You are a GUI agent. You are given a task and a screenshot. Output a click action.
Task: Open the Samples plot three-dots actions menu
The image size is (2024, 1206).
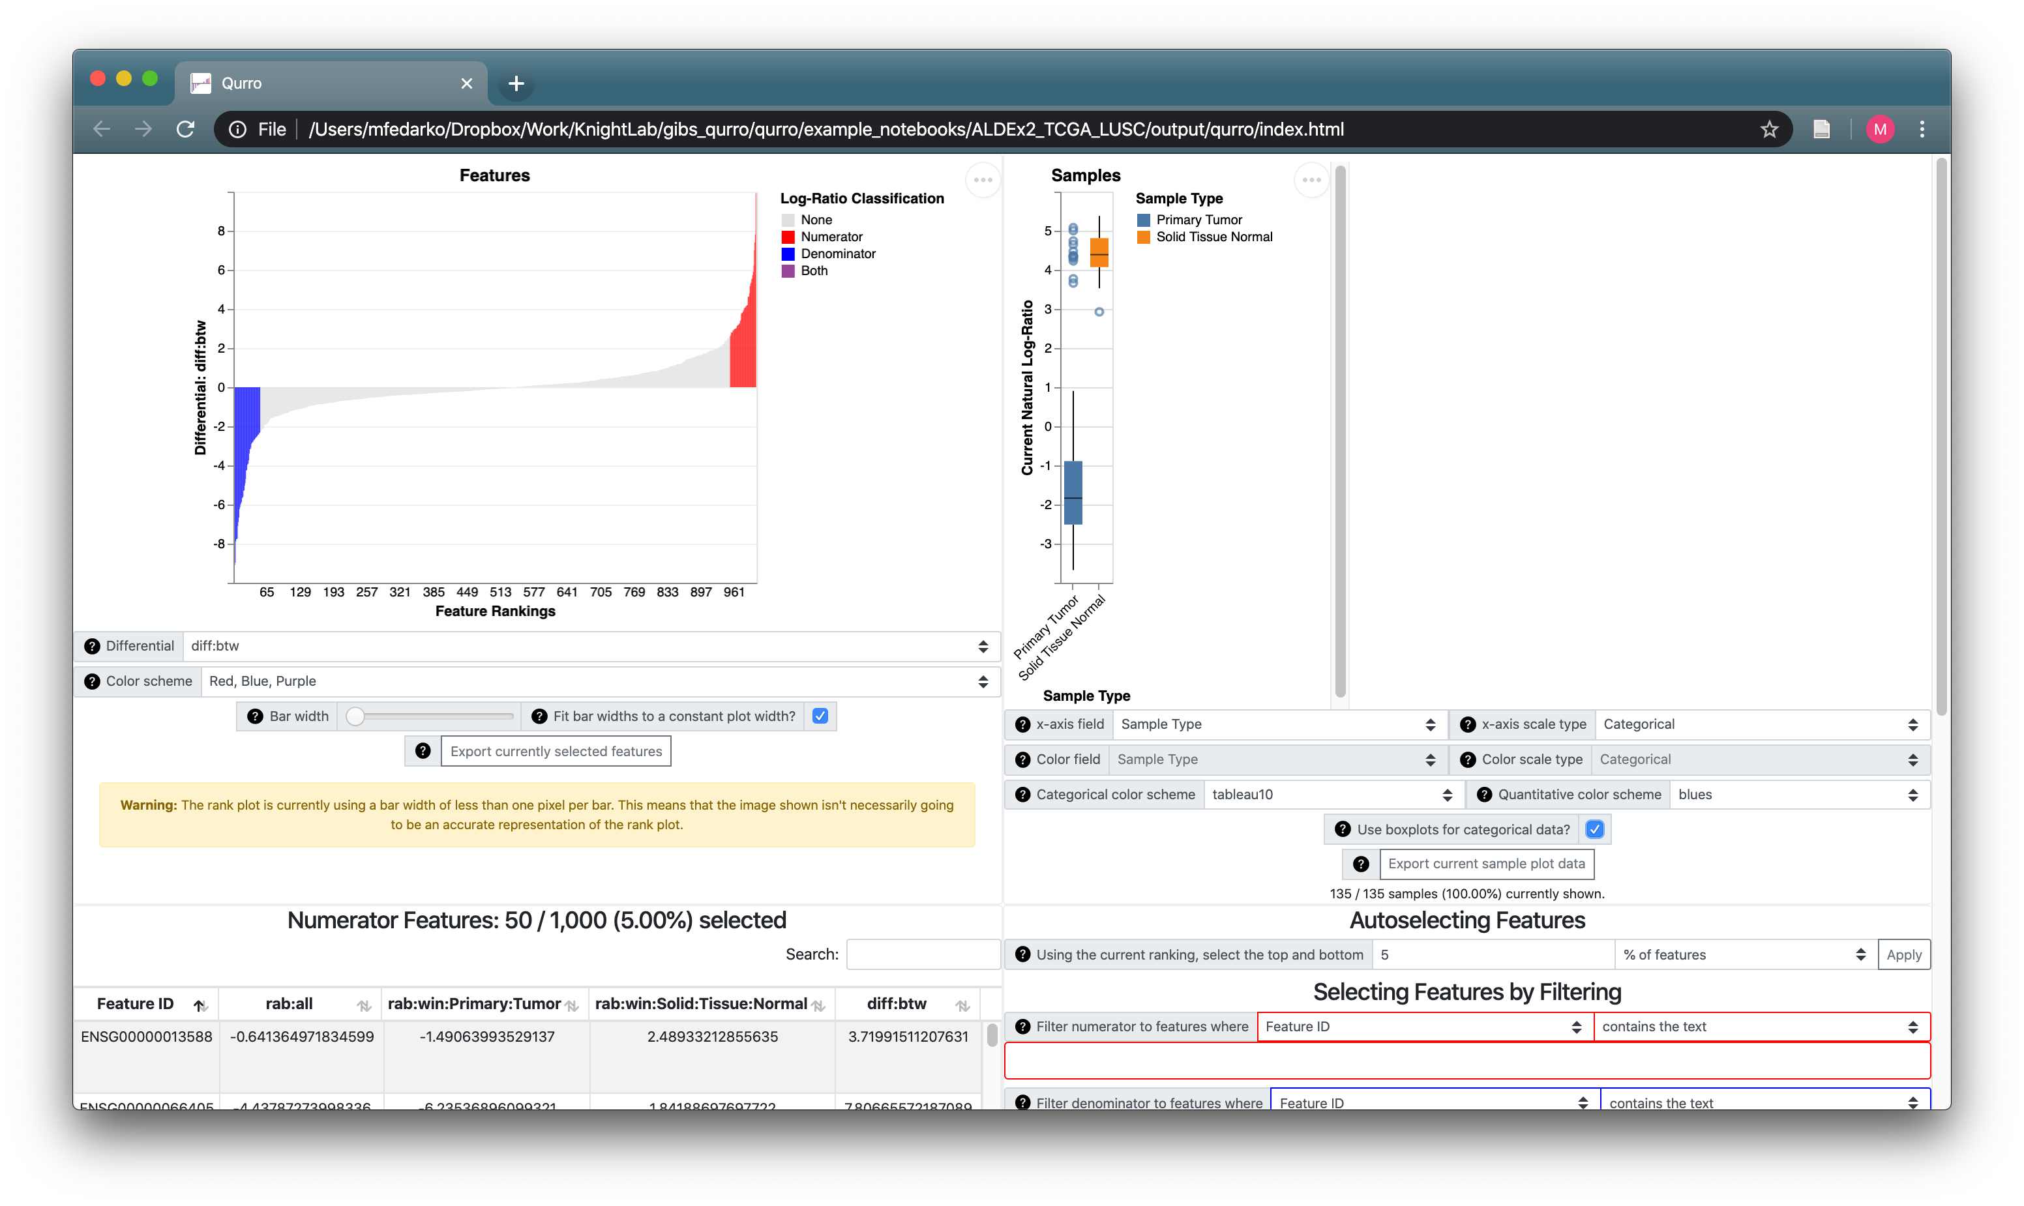pyautogui.click(x=1311, y=180)
